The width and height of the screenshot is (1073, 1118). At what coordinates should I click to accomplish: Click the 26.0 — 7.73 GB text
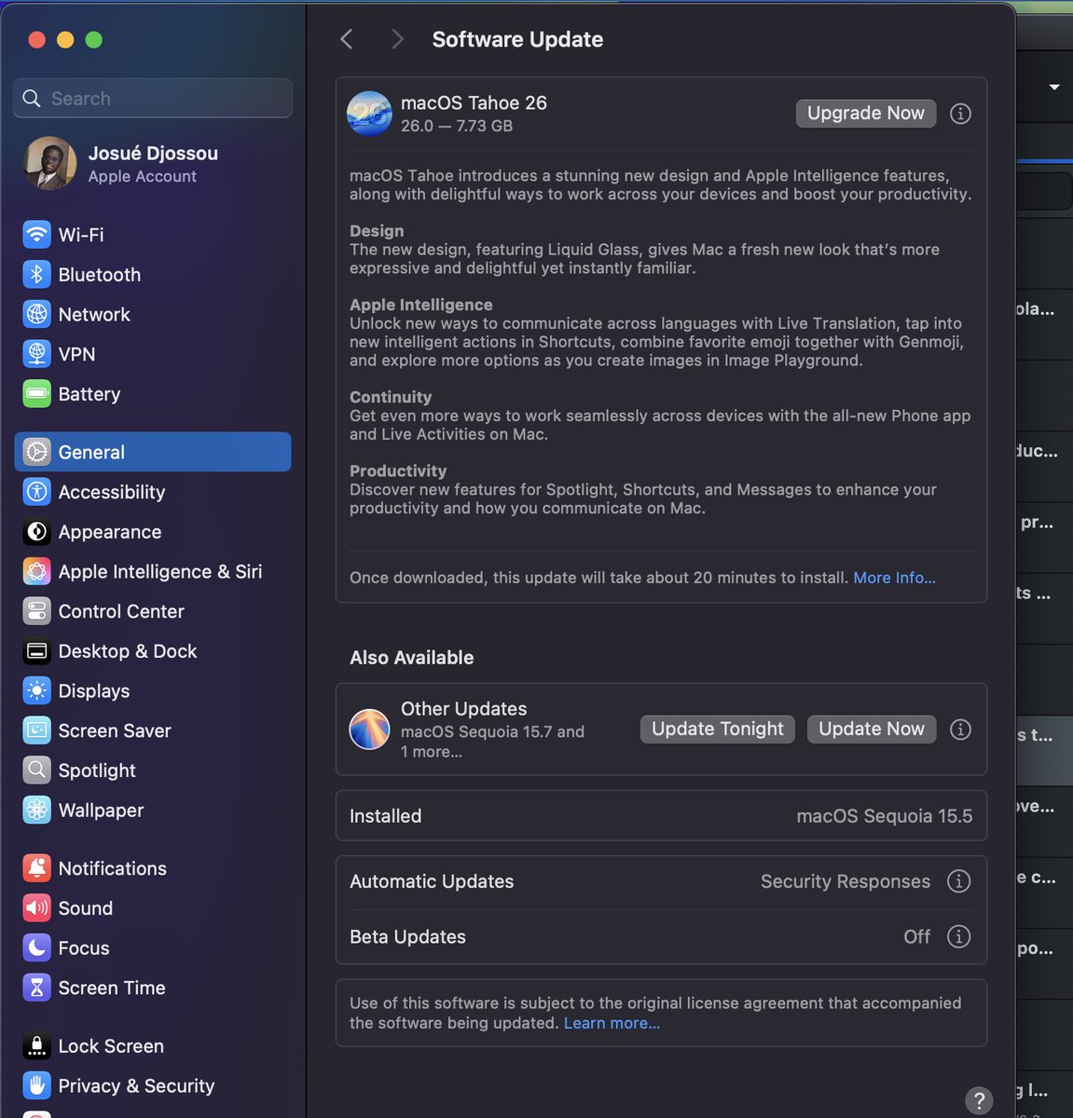tap(457, 126)
